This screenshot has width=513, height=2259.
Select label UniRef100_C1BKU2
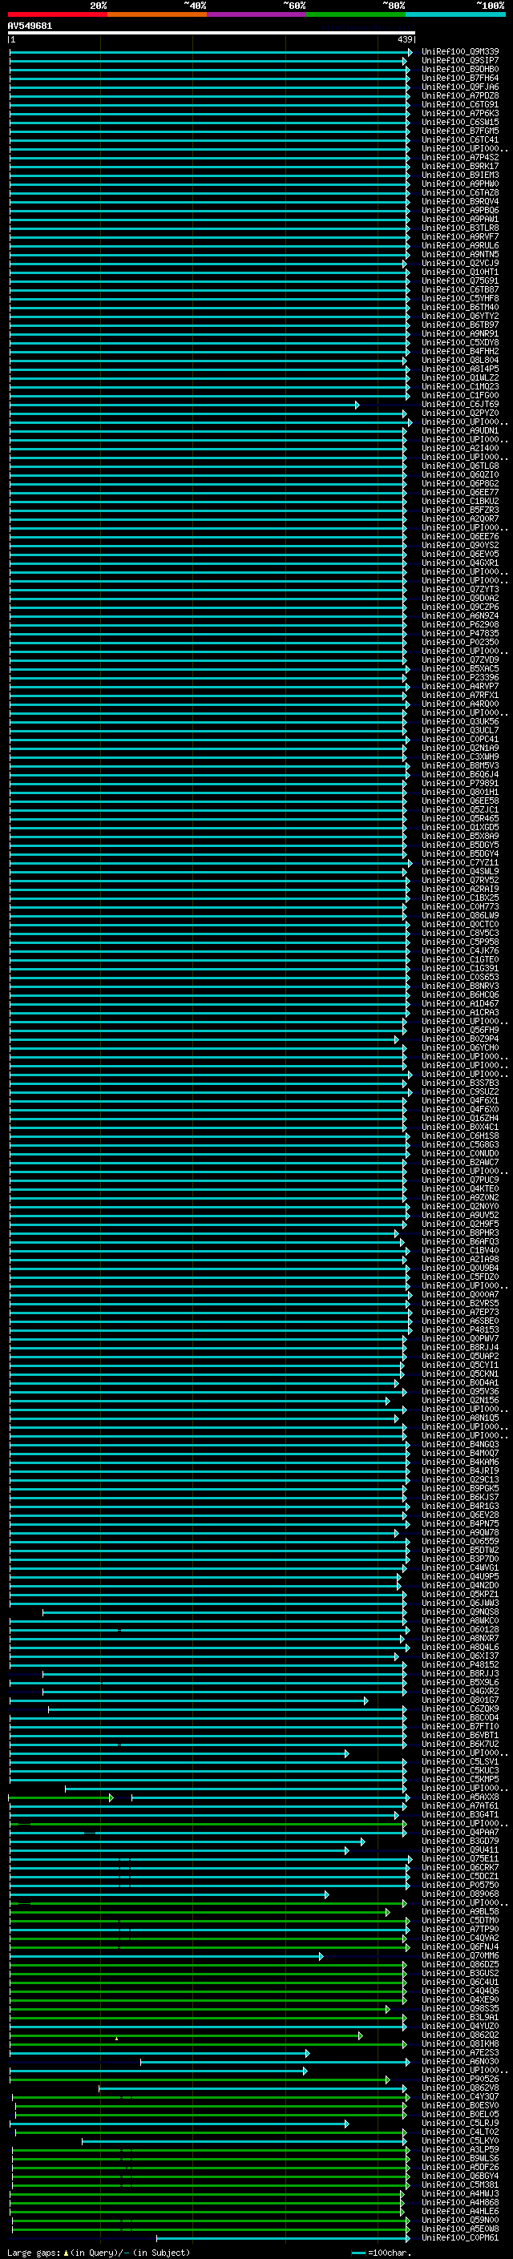460,502
